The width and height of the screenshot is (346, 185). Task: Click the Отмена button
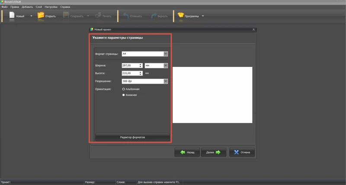click(242, 152)
